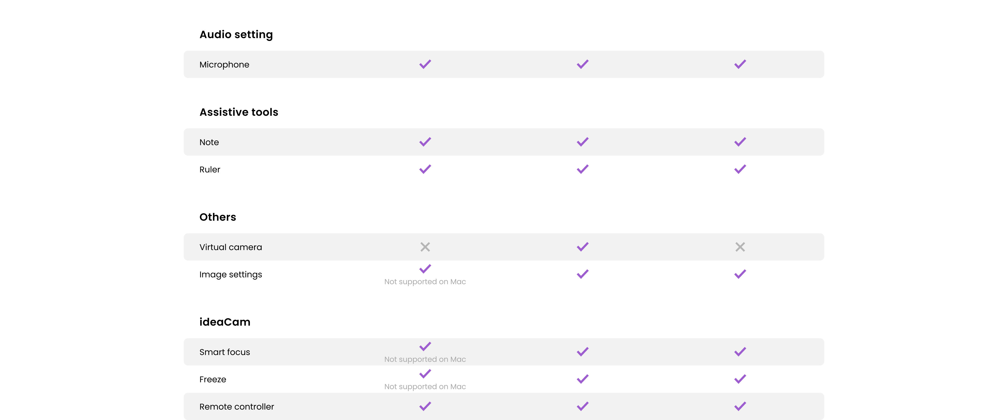1008x420 pixels.
Task: Click 'Not supported on Mac' note under Freeze
Action: (x=425, y=386)
